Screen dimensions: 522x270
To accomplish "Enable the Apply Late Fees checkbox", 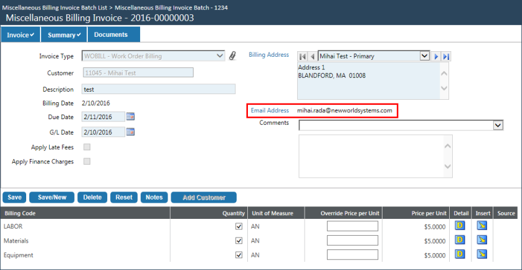I will click(x=87, y=147).
